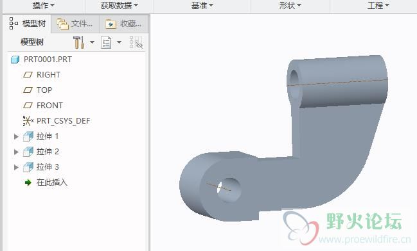Click the extrude icon of 拉伸 1
417x251 pixels.
pyautogui.click(x=28, y=136)
